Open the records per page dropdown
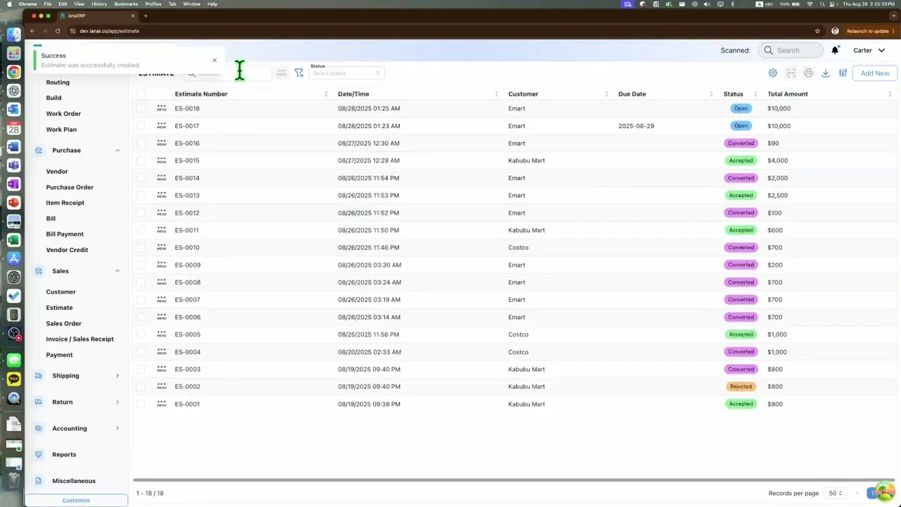 pos(836,494)
